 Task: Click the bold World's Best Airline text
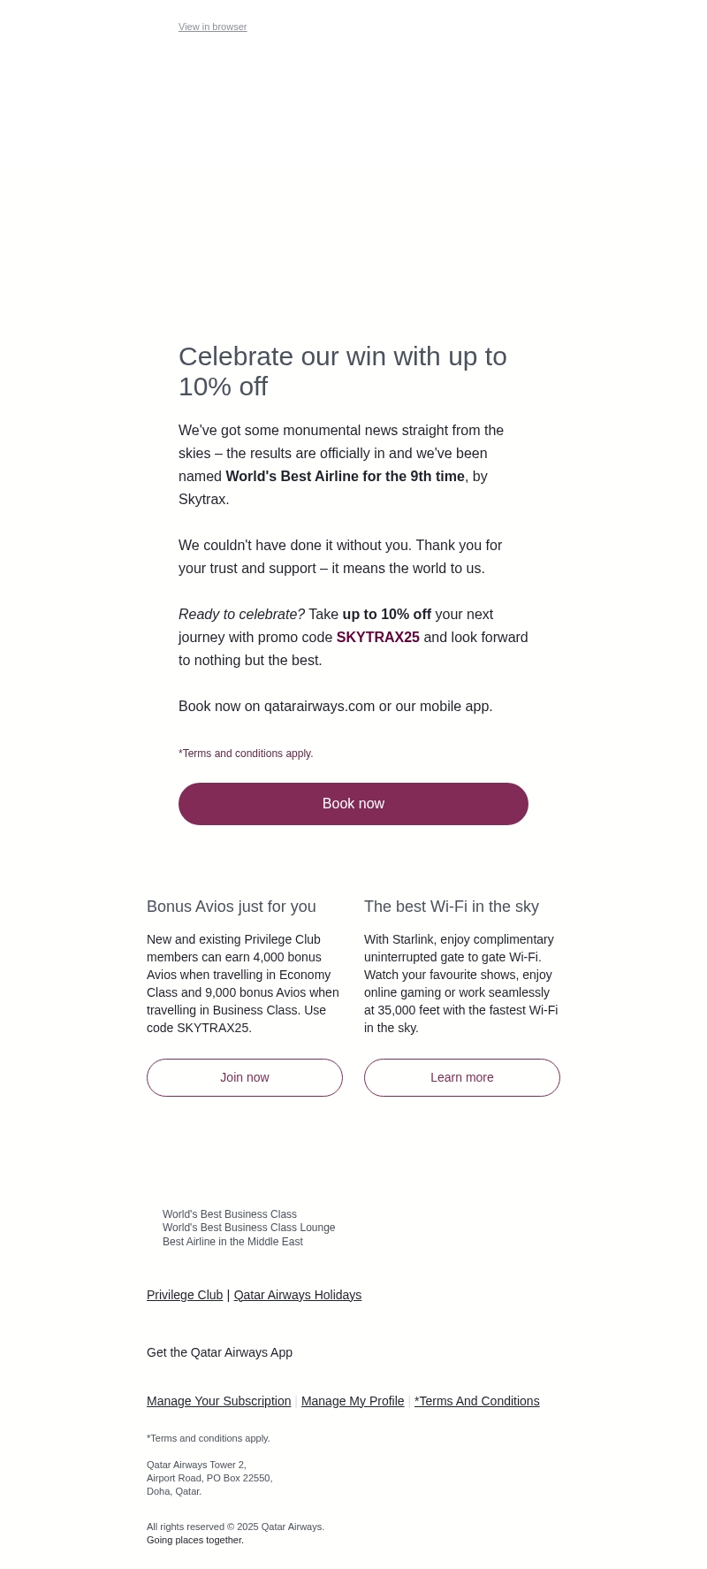(345, 477)
